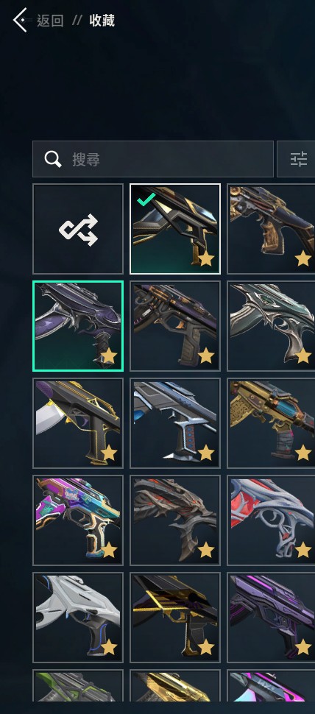Select the purple winged skin thumbnail
Image resolution: width=315 pixels, height=714 pixels.
pos(78,326)
